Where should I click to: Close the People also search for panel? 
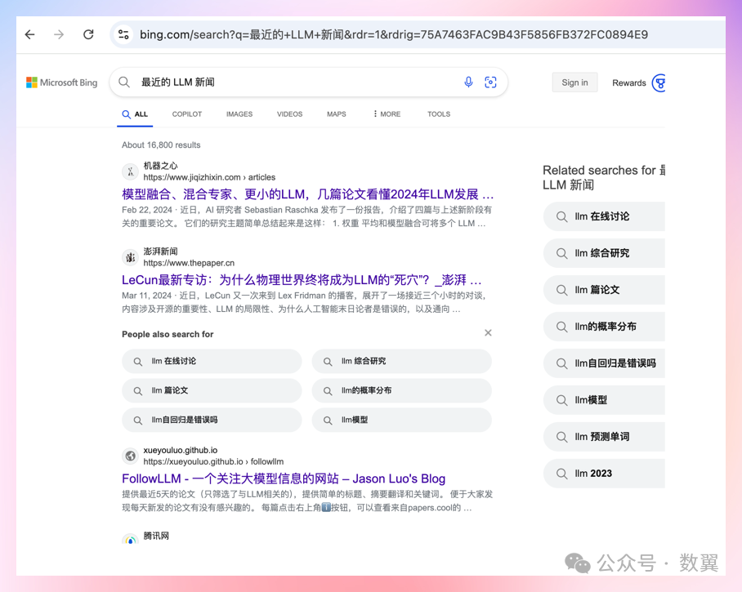pyautogui.click(x=488, y=333)
